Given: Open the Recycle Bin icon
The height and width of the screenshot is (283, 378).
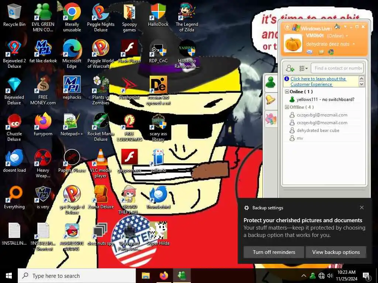Looking at the screenshot, I should tap(14, 15).
